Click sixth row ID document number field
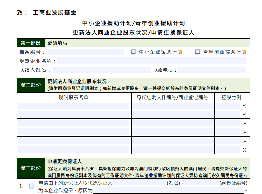Image resolution: width=262 pixels, height=194 pixels. tap(173, 150)
